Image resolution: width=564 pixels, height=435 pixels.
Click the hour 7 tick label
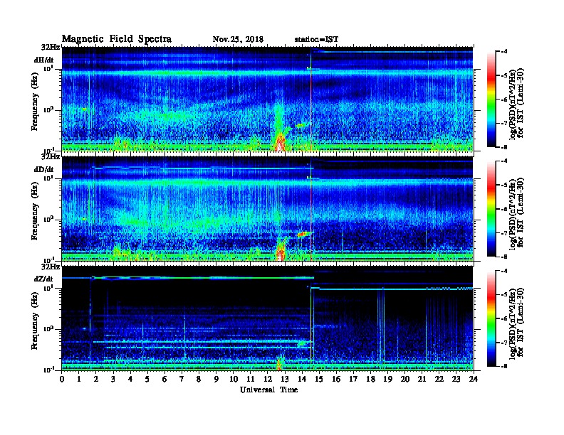pyautogui.click(x=182, y=380)
